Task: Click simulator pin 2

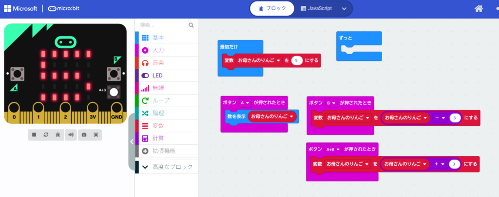Action: click(66, 112)
